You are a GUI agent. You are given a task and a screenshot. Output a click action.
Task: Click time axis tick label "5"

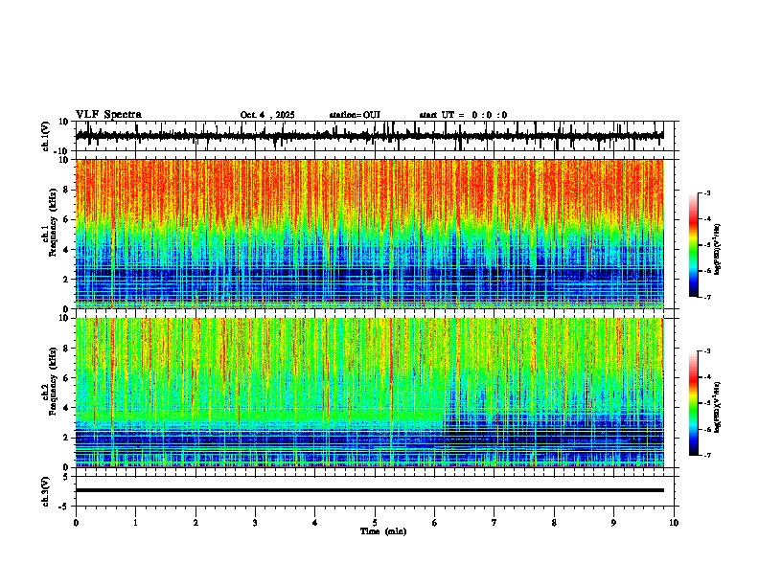(x=375, y=523)
